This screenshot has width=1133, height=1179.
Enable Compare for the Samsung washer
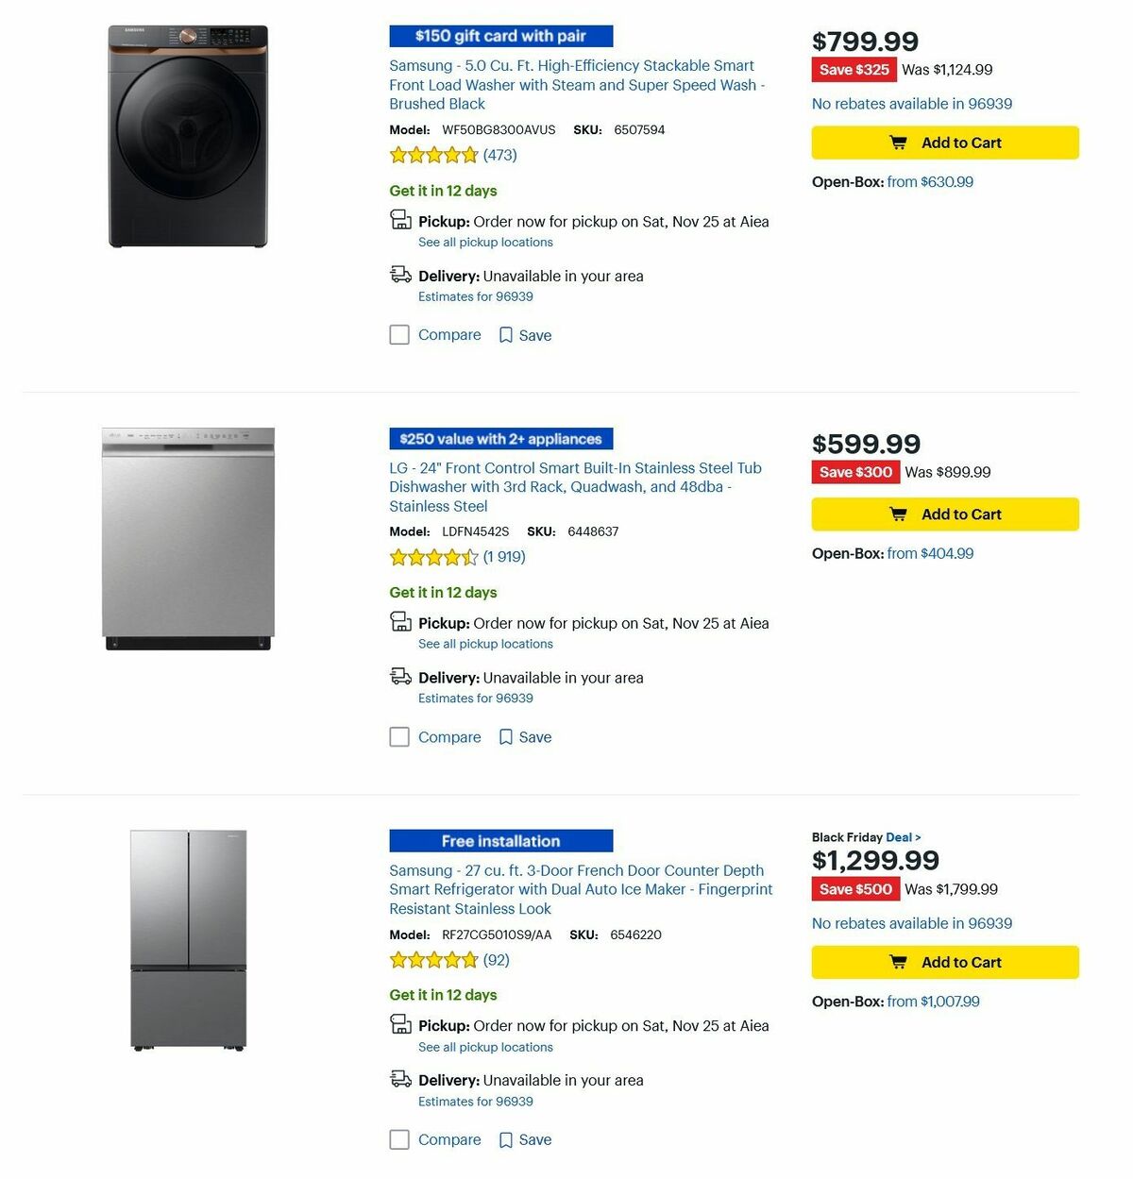[x=399, y=335]
